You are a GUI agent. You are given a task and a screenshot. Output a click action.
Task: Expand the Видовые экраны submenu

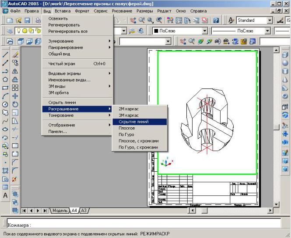[77, 73]
